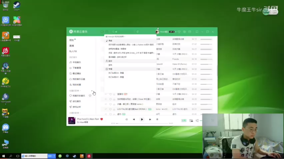
Task: Start heartbeat mode beside 我喜欢的音乐
Action: [90, 96]
